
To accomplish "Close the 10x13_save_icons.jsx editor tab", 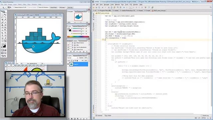I will coord(110,13).
